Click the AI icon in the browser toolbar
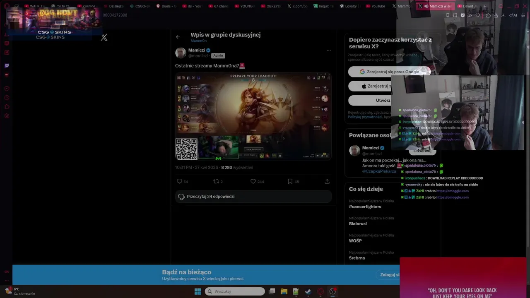This screenshot has width=530, height=298. tap(513, 15)
